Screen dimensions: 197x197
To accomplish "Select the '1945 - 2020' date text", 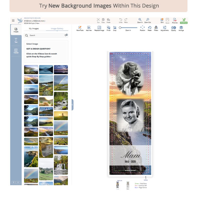I will click(x=130, y=162).
